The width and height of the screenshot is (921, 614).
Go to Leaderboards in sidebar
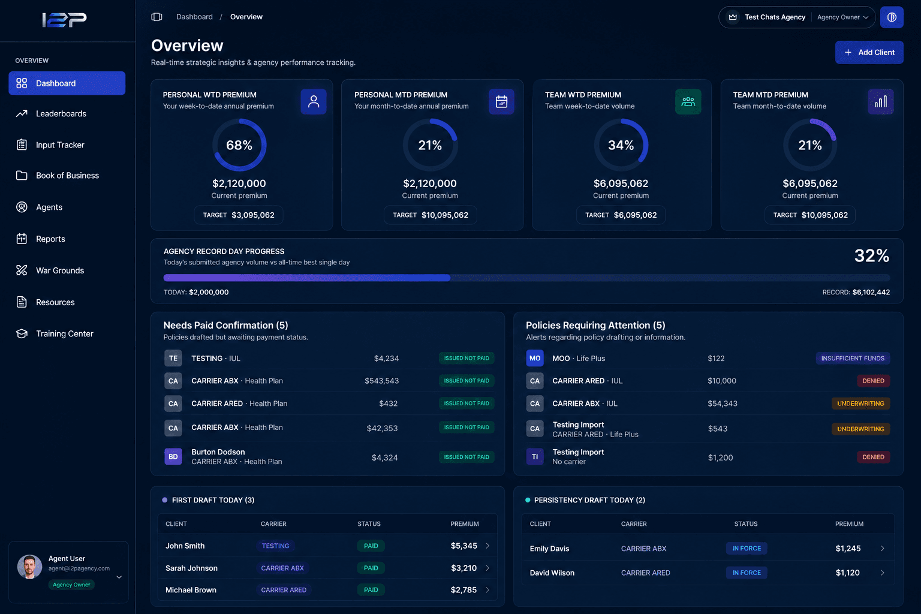(67, 113)
